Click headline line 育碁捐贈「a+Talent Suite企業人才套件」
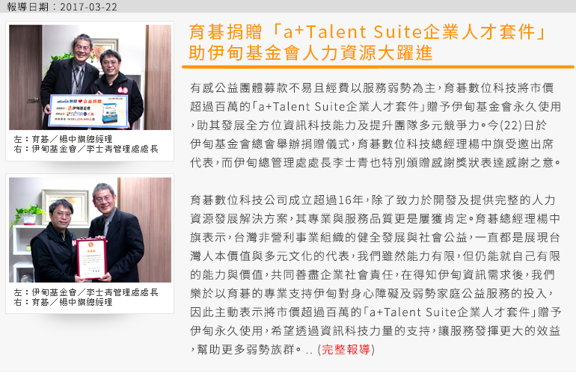576x376 pixels. pyautogui.click(x=367, y=32)
